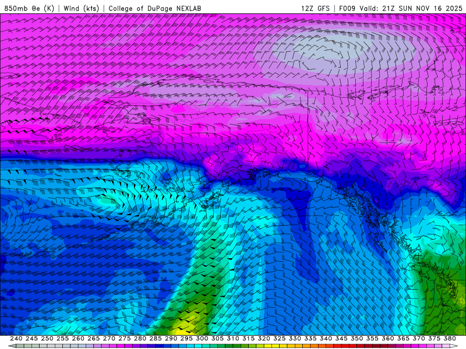The image size is (466, 349).
Task: Click the "Wind (kts)" header label
Action: (81, 8)
